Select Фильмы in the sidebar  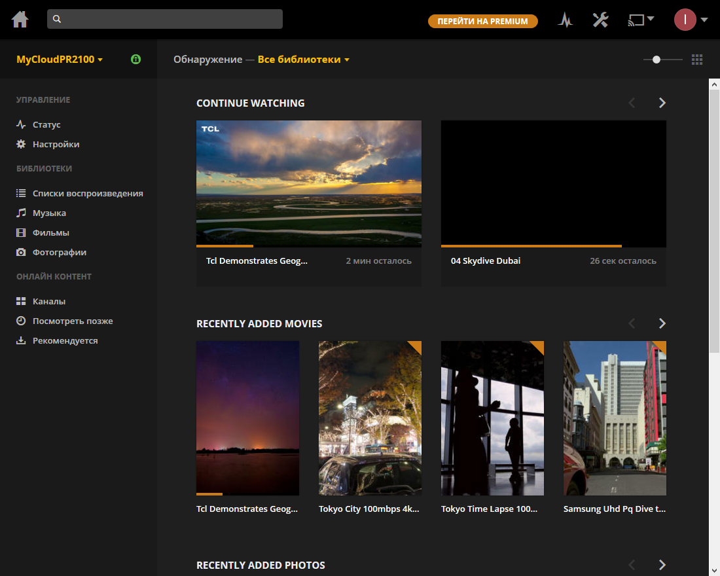(50, 232)
